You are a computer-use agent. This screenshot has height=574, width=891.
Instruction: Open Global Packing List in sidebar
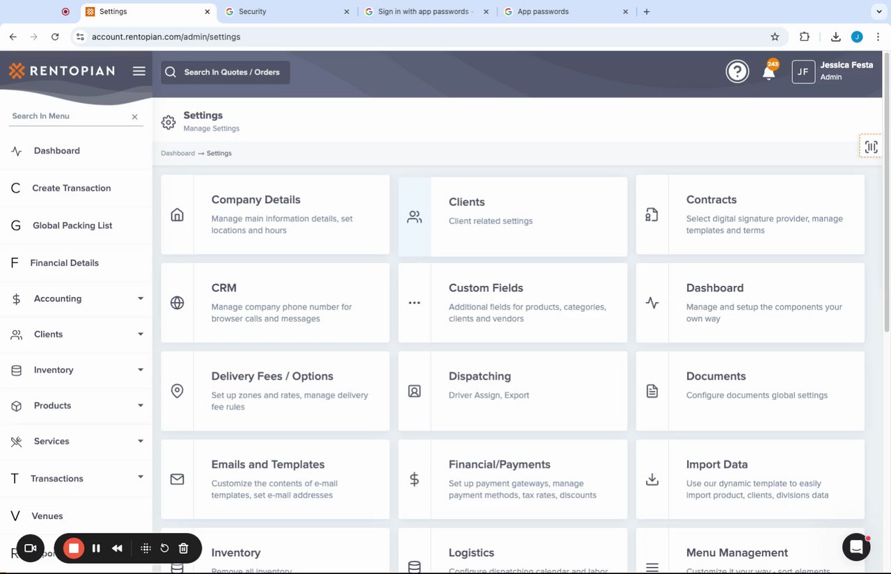[x=76, y=225]
